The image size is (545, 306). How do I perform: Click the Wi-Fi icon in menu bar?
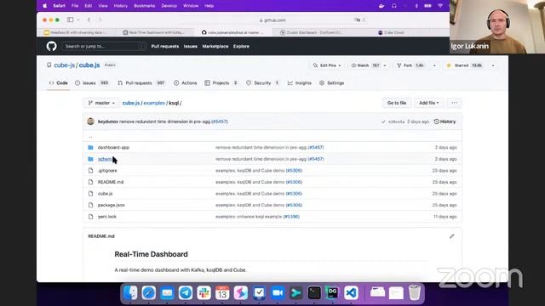pyautogui.click(x=440, y=6)
